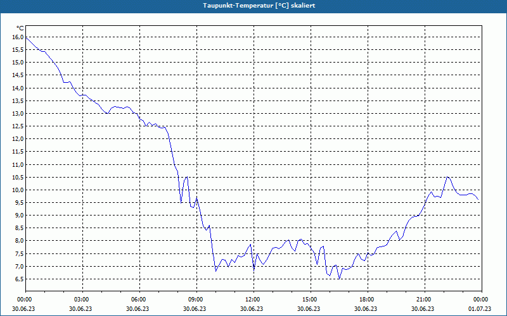
Task: Click the 01.07.23 date label
Action: [x=480, y=308]
